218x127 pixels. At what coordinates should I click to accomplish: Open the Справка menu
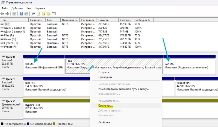40,8
